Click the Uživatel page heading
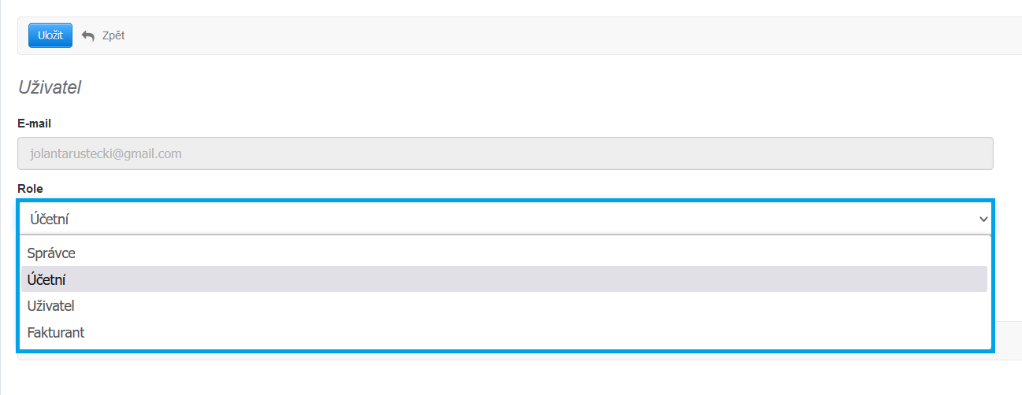Screen dimensions: 1022x395 [50, 87]
